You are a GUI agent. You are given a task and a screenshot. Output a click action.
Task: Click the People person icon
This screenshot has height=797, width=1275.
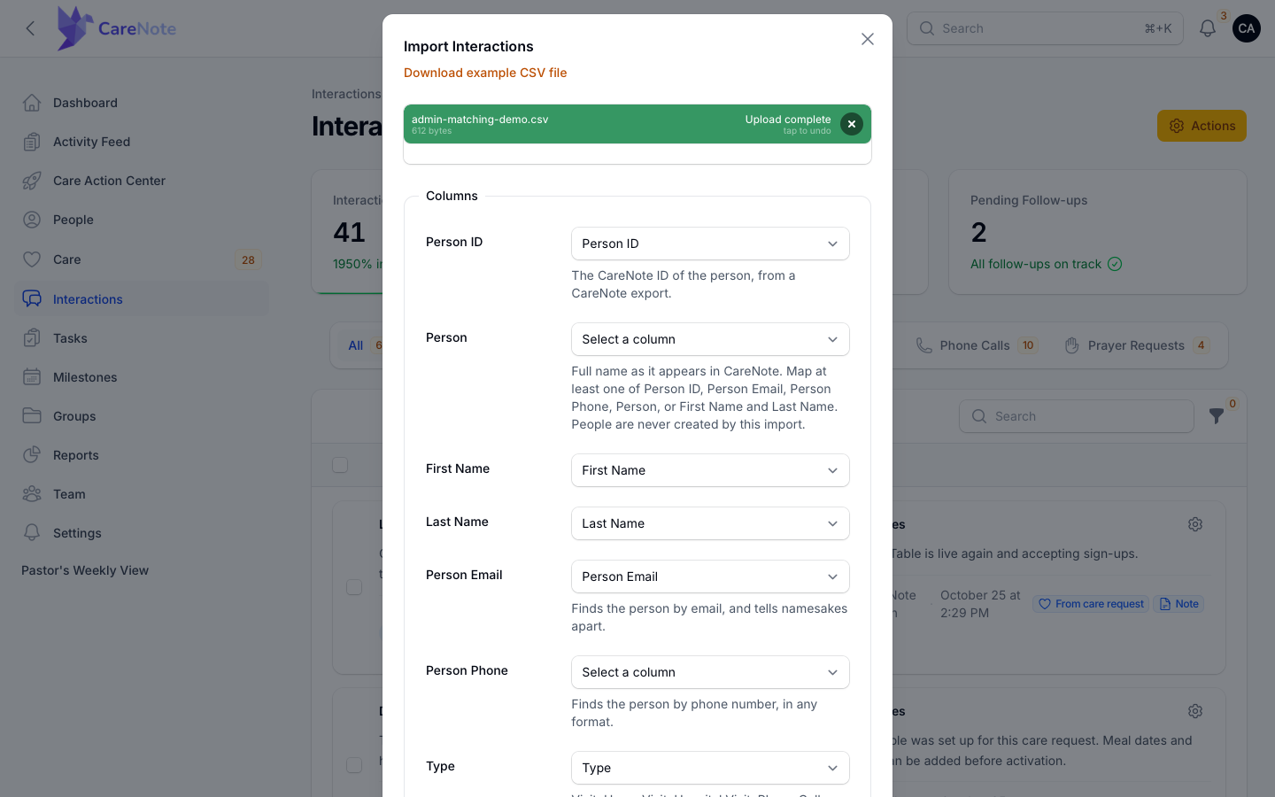click(x=32, y=220)
